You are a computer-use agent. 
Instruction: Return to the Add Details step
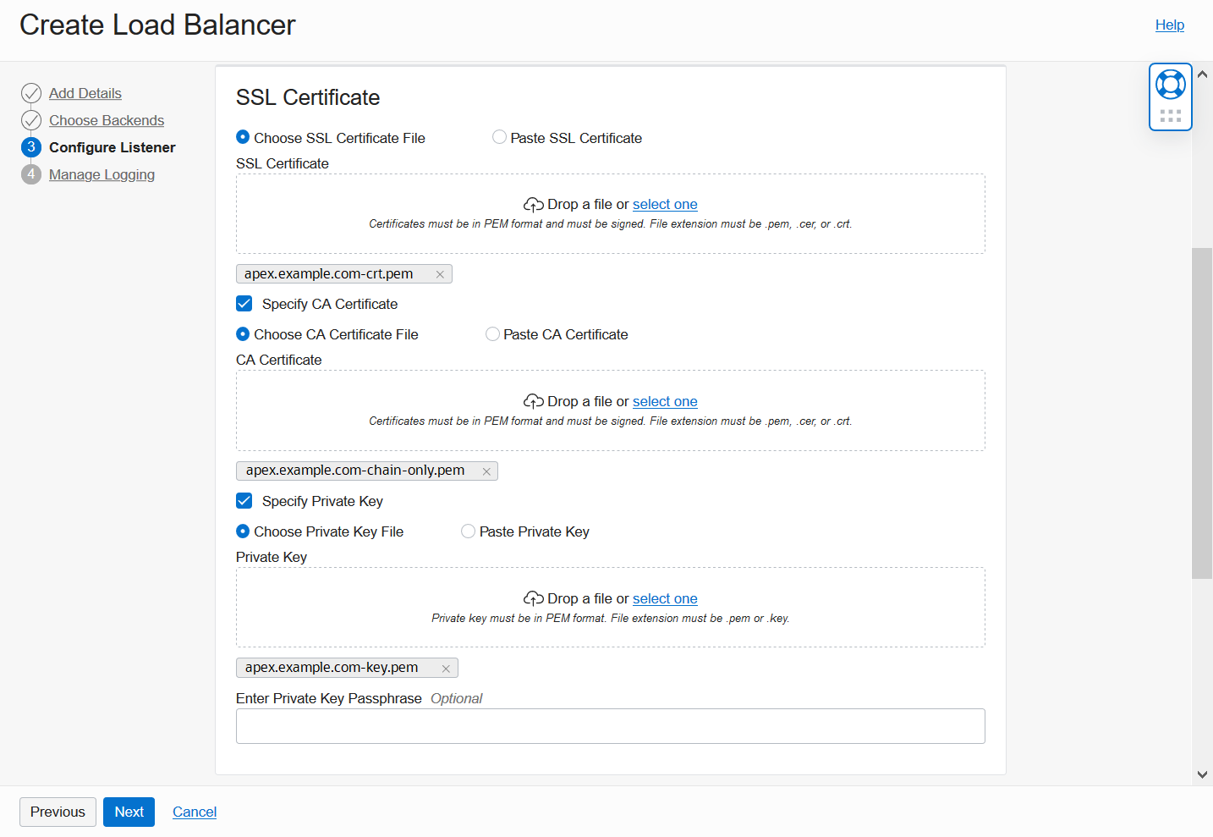coord(85,93)
